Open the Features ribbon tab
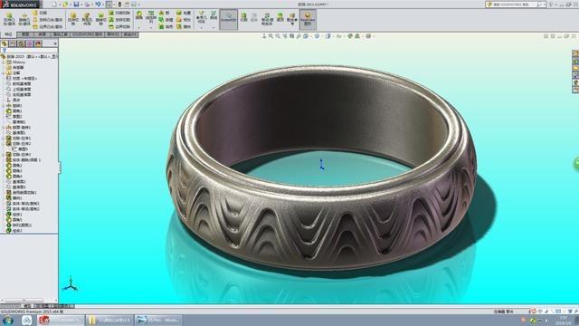 click(x=8, y=34)
